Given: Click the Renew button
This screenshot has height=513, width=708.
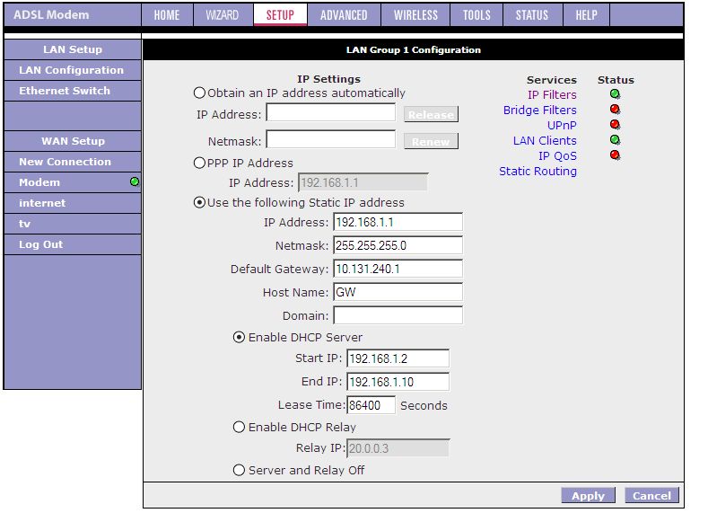Looking at the screenshot, I should [x=432, y=141].
